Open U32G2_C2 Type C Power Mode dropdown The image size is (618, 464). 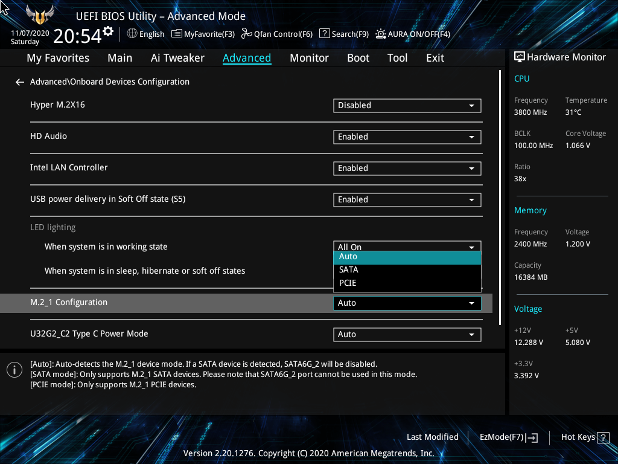click(407, 335)
